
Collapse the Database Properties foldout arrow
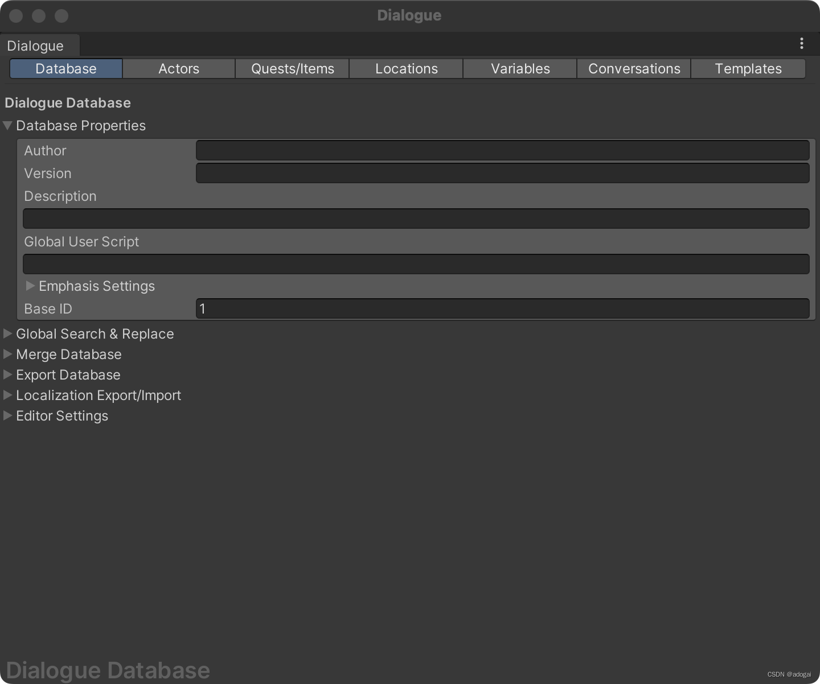pos(8,125)
